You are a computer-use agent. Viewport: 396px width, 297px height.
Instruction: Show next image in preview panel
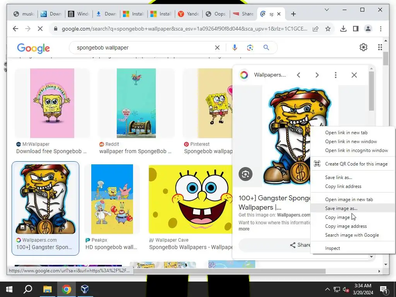(317, 75)
